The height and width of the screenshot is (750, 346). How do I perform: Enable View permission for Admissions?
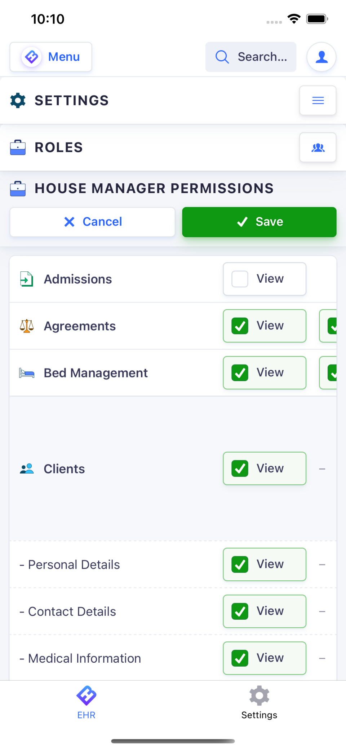coord(239,278)
